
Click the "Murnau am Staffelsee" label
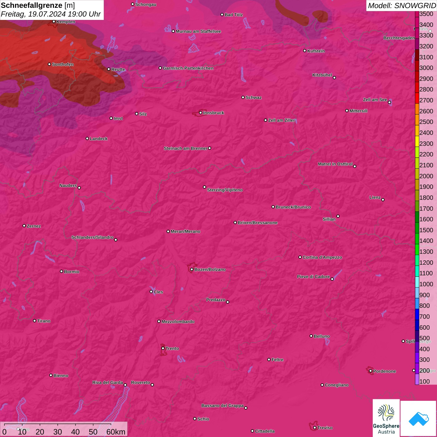tap(199, 31)
